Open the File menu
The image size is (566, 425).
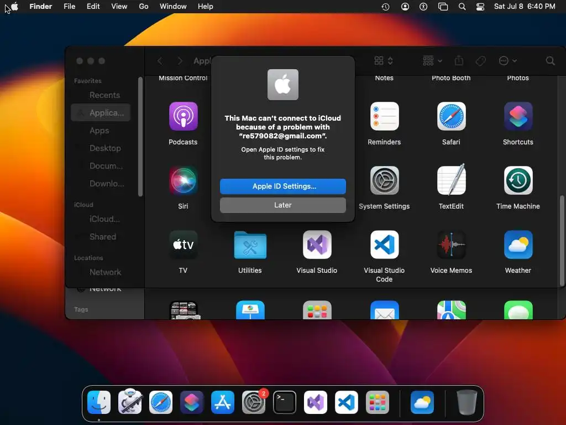[x=69, y=7]
